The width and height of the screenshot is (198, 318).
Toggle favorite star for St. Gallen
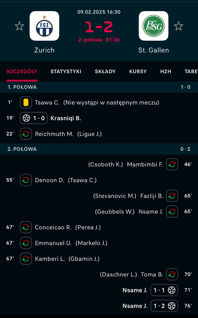pyautogui.click(x=178, y=26)
